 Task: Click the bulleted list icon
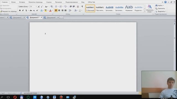56,7
